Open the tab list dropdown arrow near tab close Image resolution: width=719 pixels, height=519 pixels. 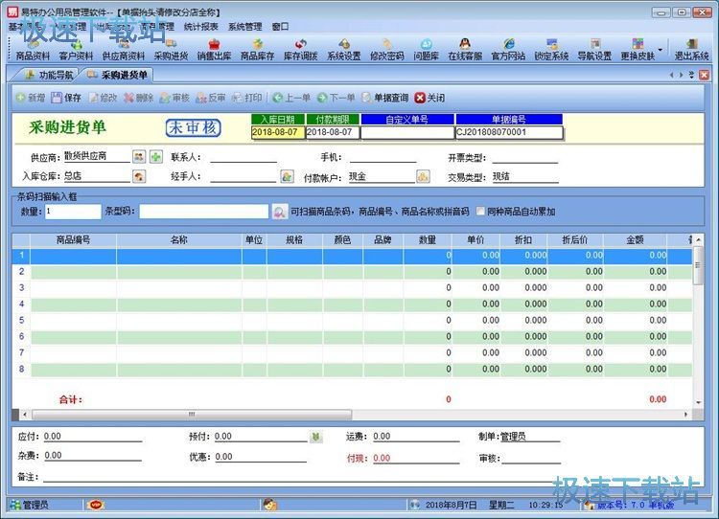[x=691, y=75]
